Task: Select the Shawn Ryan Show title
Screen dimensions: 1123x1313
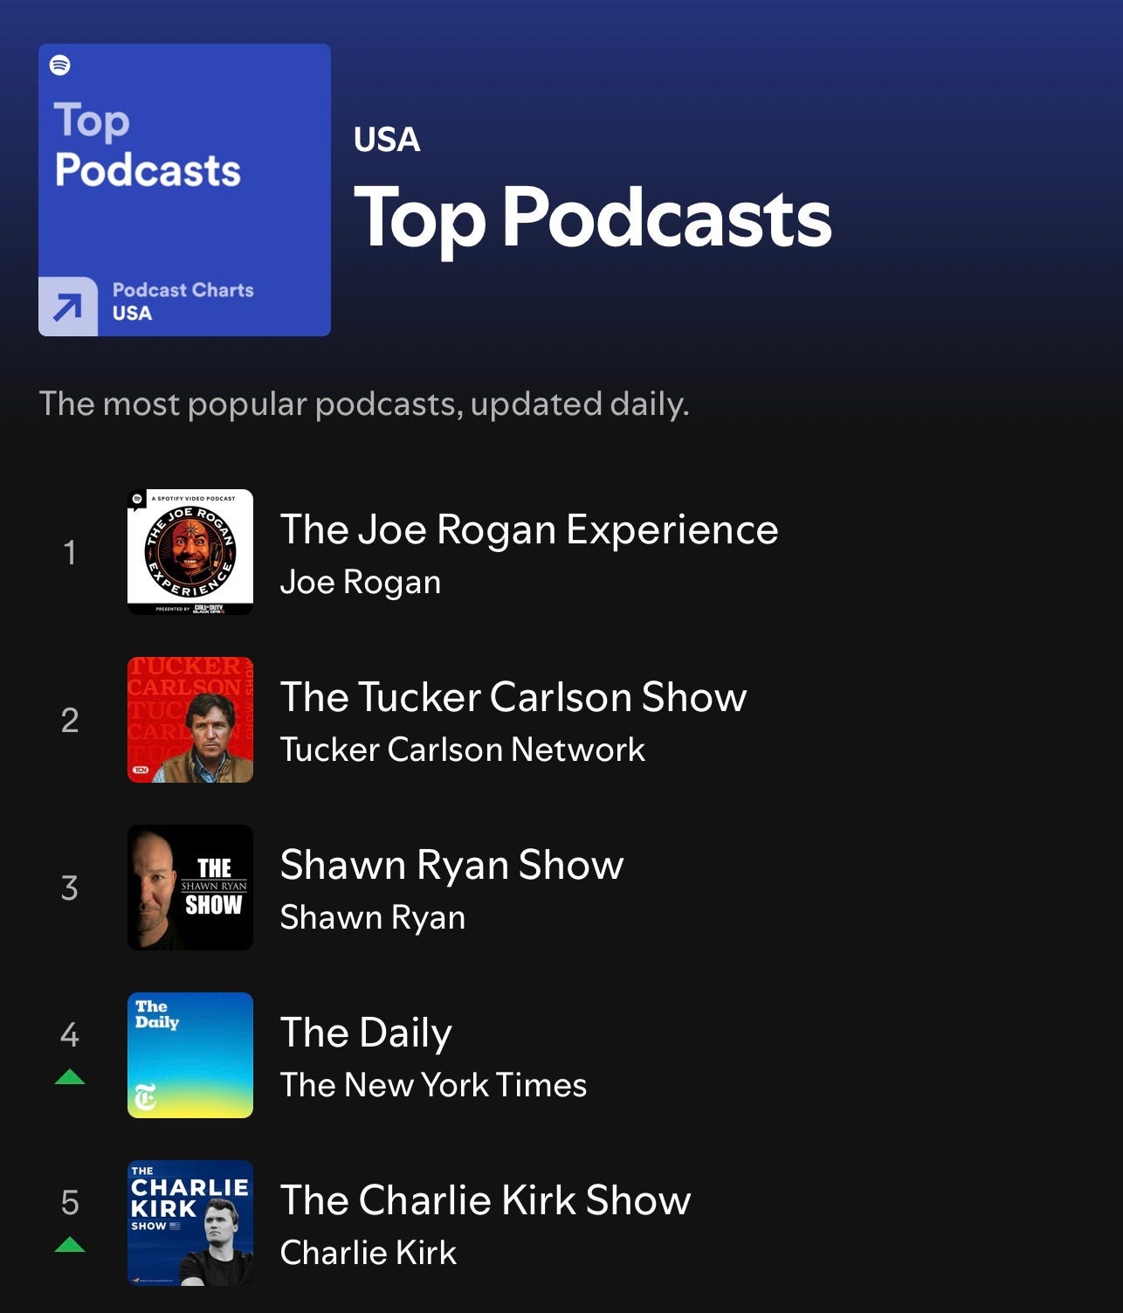Action: point(452,865)
